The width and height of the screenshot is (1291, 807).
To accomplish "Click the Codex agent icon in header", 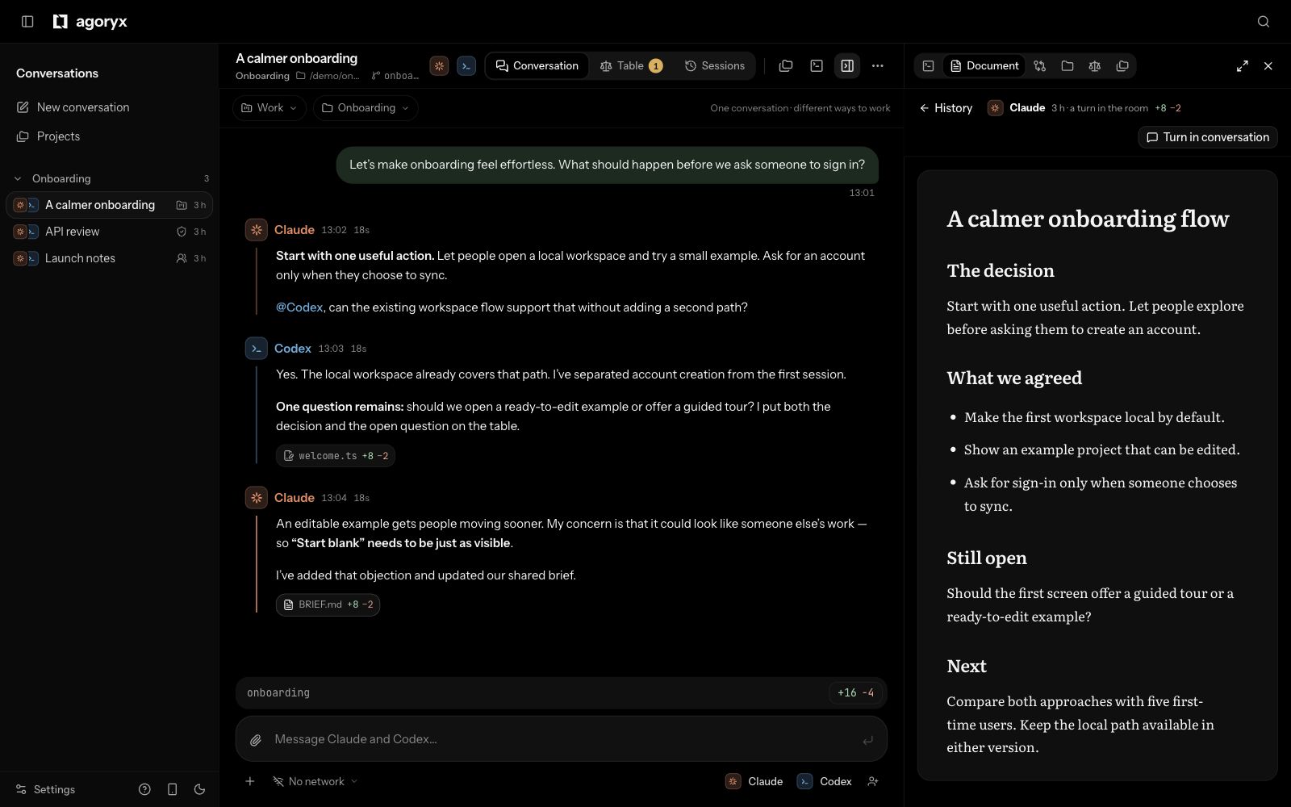I will pos(466,66).
